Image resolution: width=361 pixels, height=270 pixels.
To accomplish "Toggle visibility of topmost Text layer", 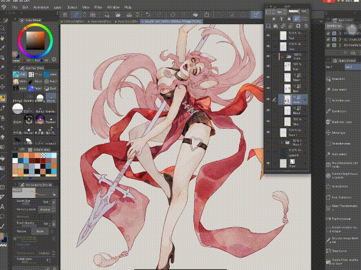I will coord(268,35).
